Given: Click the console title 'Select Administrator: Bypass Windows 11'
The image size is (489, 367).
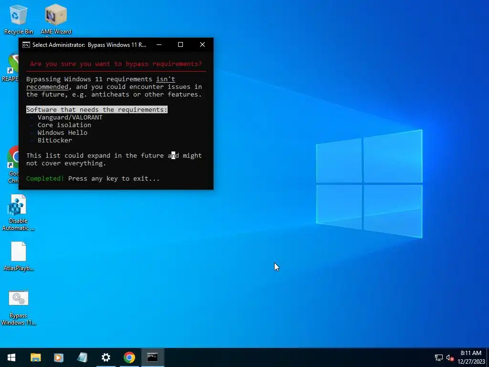Looking at the screenshot, I should [89, 45].
